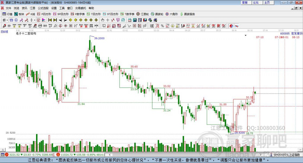
Task: Open the 浏览 menu
Action: point(17,8)
